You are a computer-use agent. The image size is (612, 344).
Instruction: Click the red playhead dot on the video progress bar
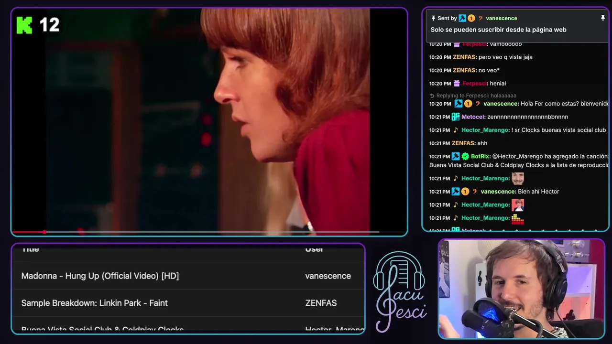click(44, 232)
